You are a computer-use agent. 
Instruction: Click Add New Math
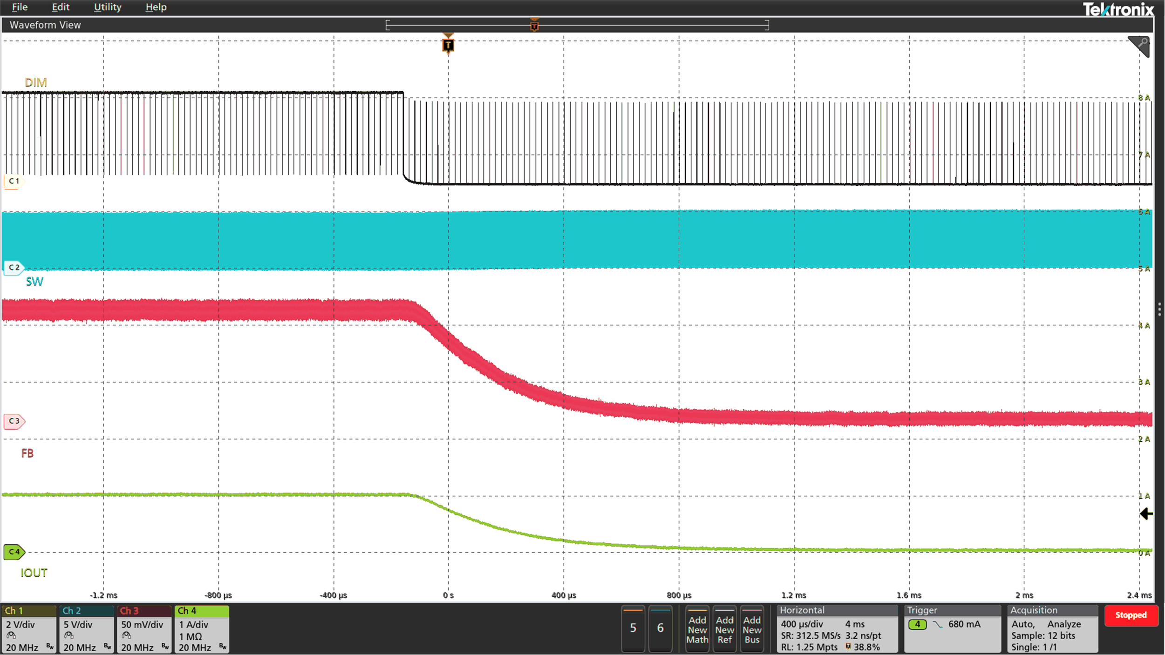(x=697, y=629)
